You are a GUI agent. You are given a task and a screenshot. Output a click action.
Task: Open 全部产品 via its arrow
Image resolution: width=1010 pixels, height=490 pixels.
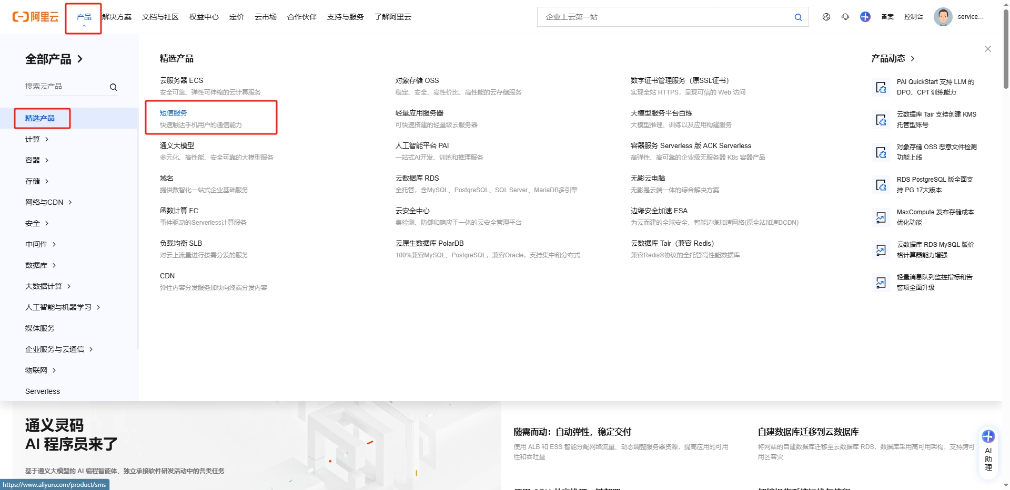[x=80, y=59]
